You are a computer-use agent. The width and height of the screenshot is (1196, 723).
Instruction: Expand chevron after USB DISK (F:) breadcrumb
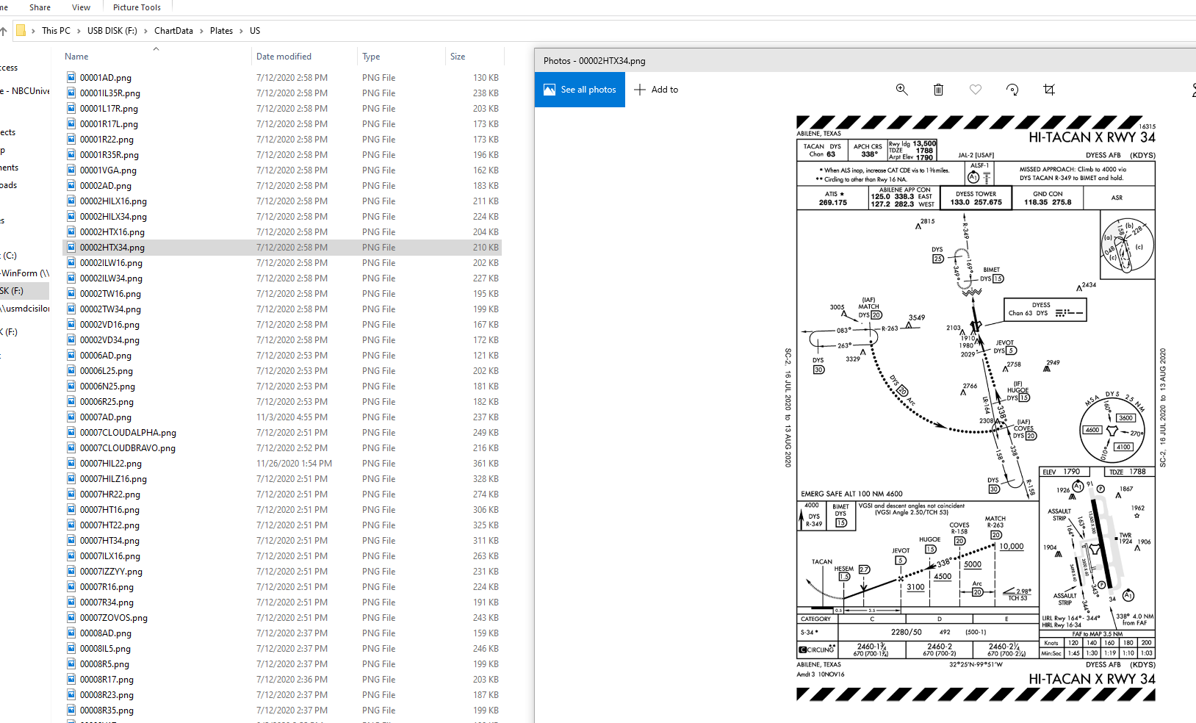click(x=145, y=31)
